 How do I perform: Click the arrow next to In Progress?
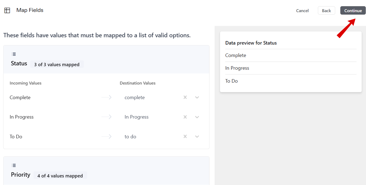pos(106,117)
